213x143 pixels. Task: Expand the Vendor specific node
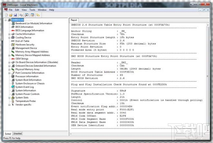(9, 105)
